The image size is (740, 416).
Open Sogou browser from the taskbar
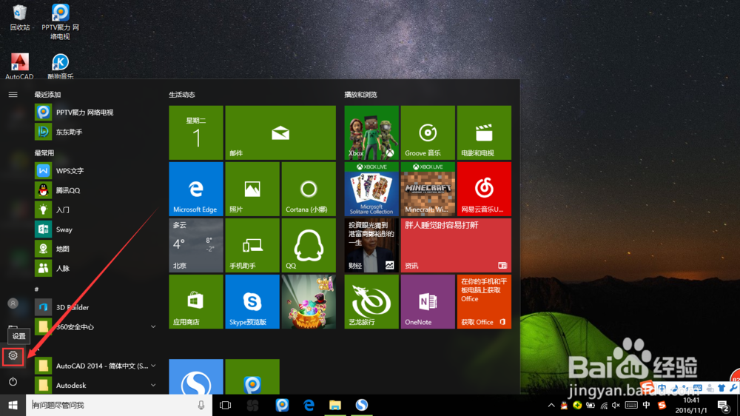(362, 405)
